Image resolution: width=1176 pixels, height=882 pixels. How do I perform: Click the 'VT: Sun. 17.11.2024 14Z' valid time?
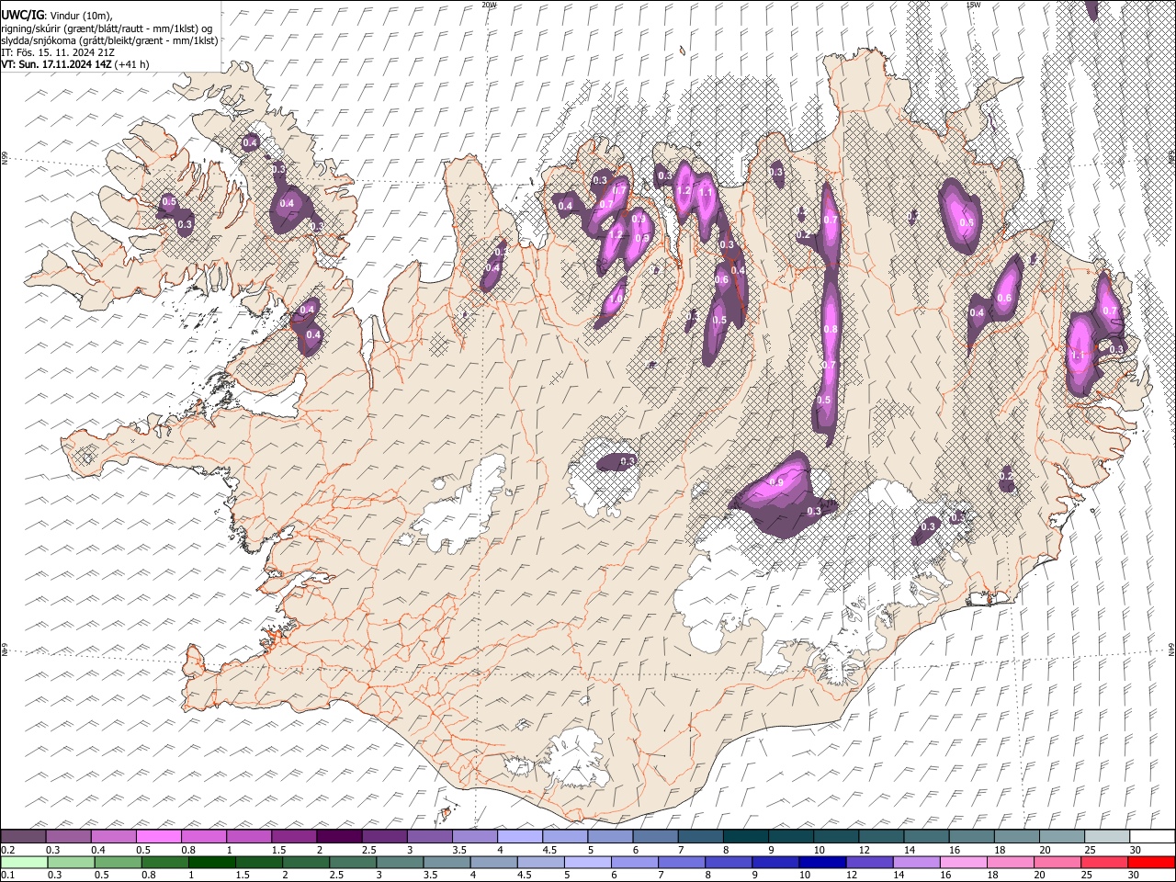[57, 64]
